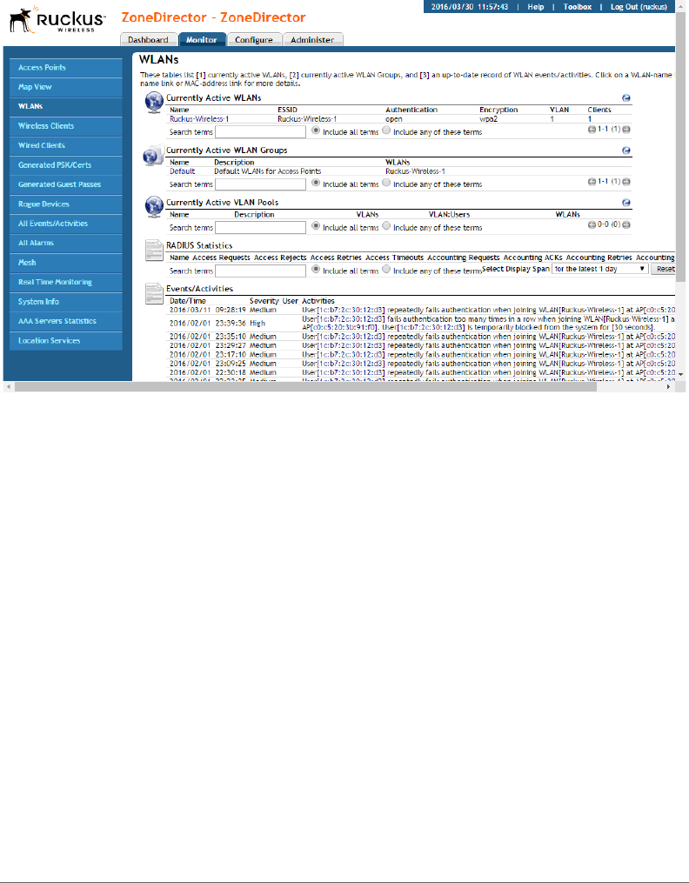The image size is (689, 883).
Task: Go to next page in Active WLANs pager
Action: coord(626,130)
